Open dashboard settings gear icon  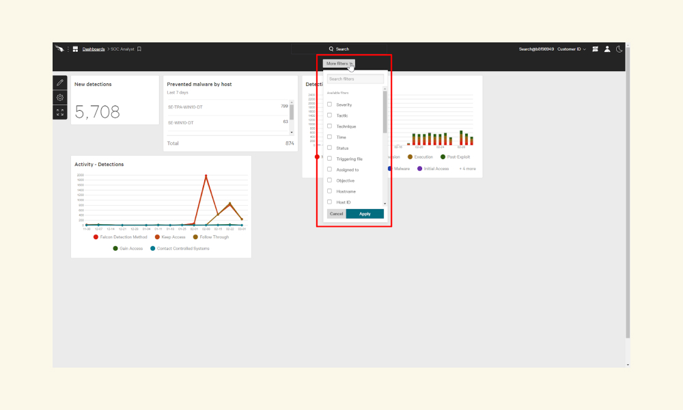click(x=60, y=98)
